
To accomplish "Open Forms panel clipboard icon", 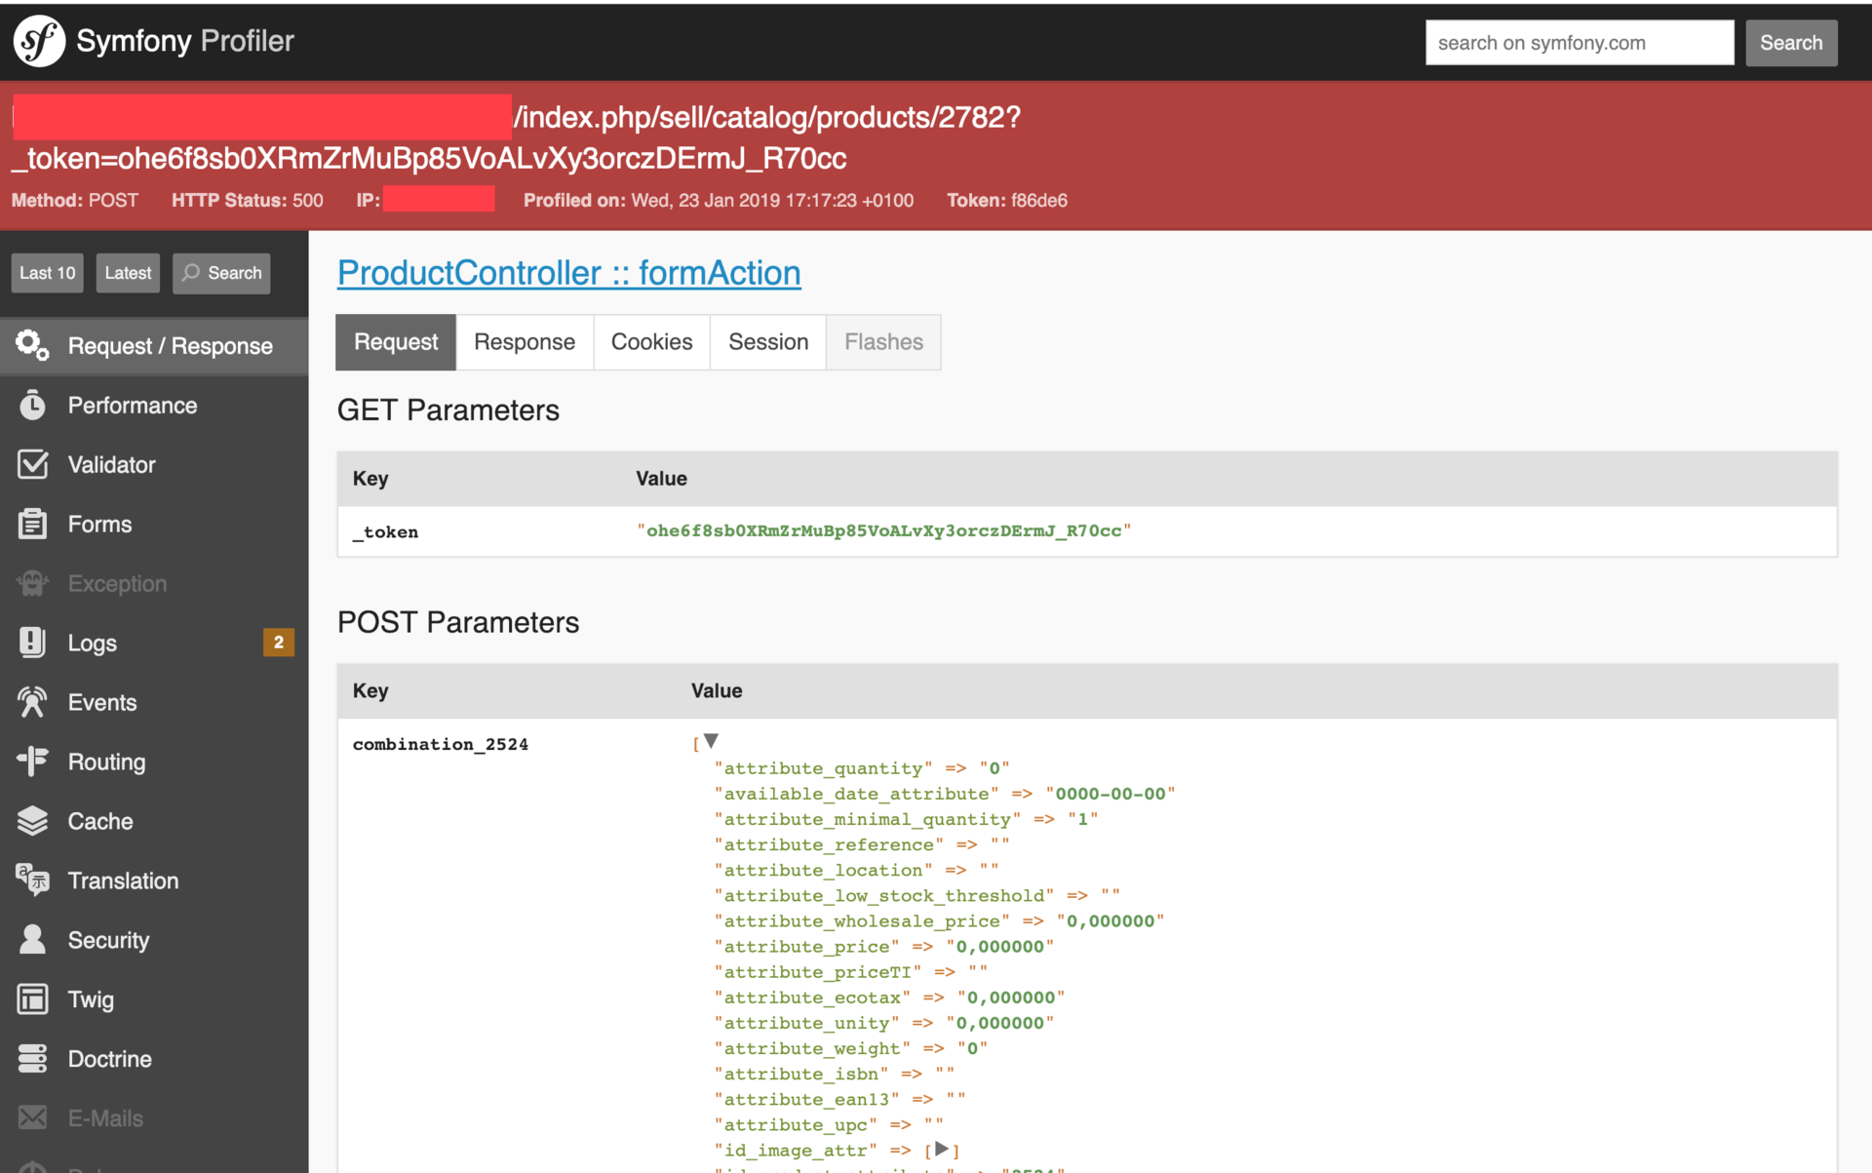I will (32, 524).
